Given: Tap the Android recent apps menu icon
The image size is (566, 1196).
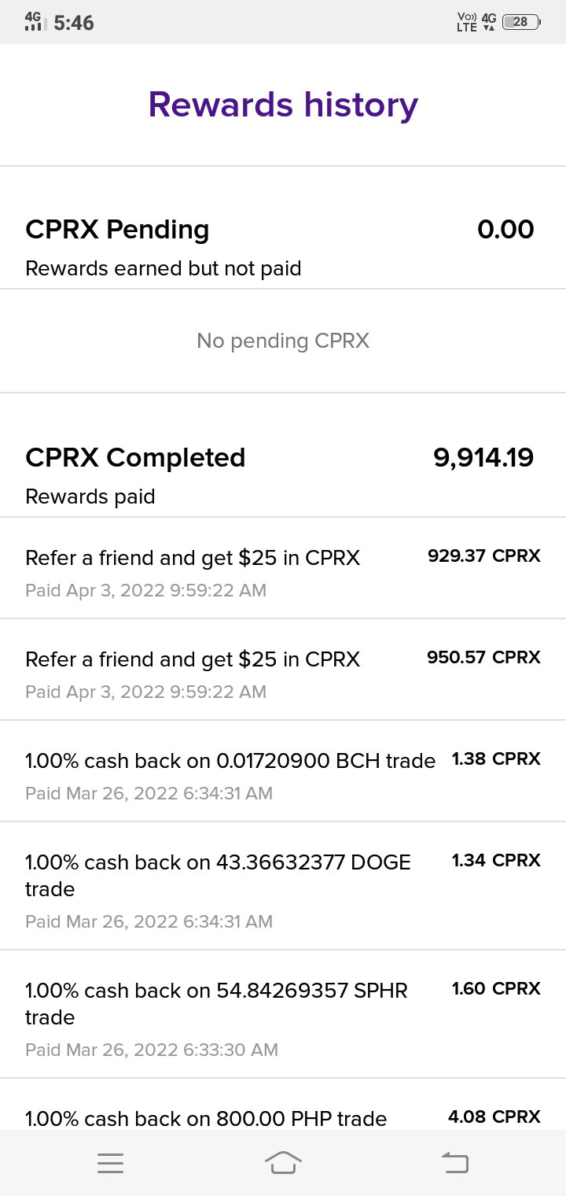Looking at the screenshot, I should (110, 1163).
